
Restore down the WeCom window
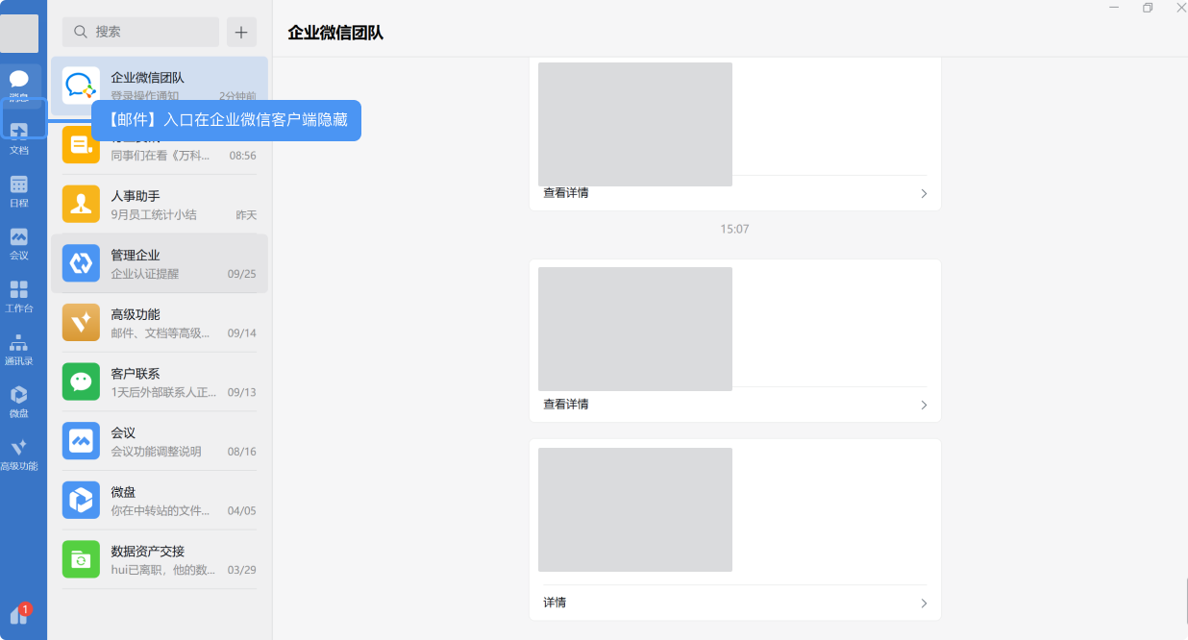point(1148,8)
